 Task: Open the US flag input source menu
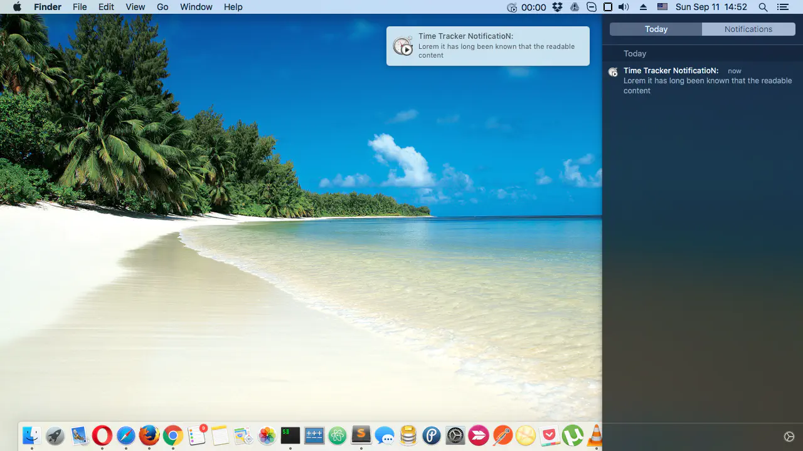[662, 8]
